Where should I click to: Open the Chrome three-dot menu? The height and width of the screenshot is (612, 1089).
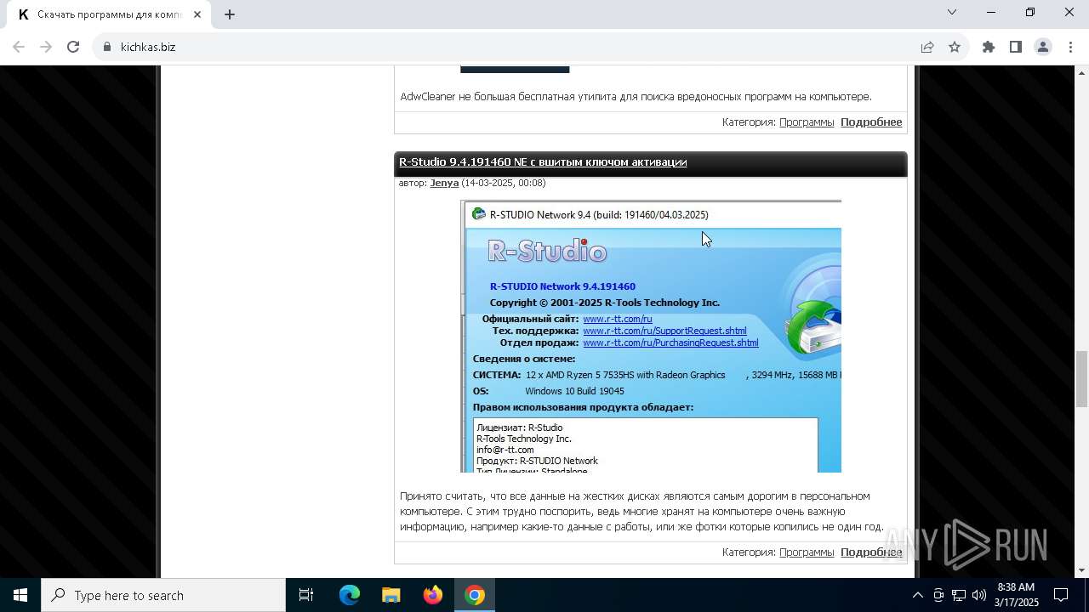1069,47
